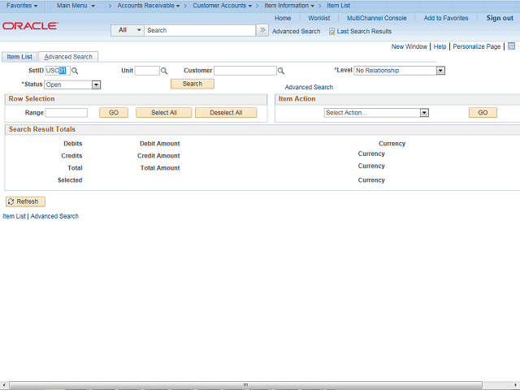The height and width of the screenshot is (390, 520).
Task: Open the Main Menu in breadcrumb
Action: point(76,6)
